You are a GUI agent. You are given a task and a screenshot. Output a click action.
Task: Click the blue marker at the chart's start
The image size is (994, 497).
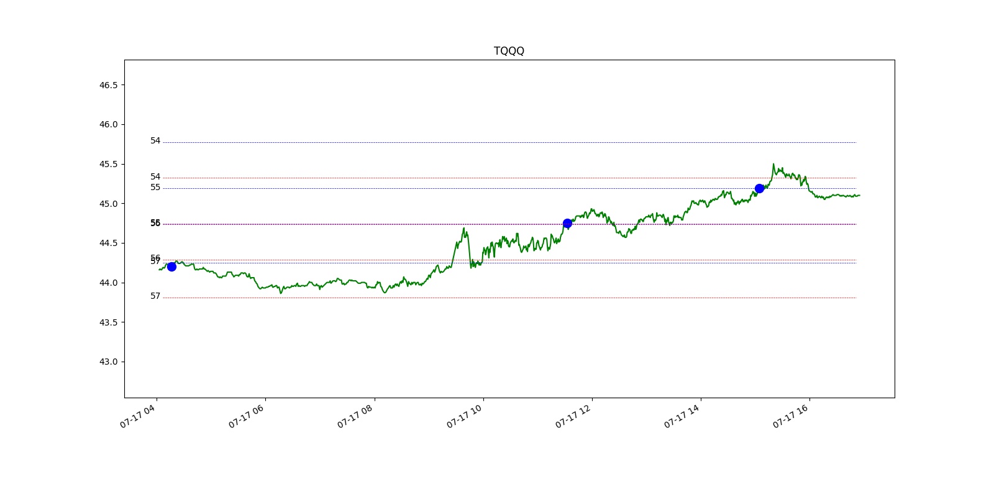click(171, 267)
